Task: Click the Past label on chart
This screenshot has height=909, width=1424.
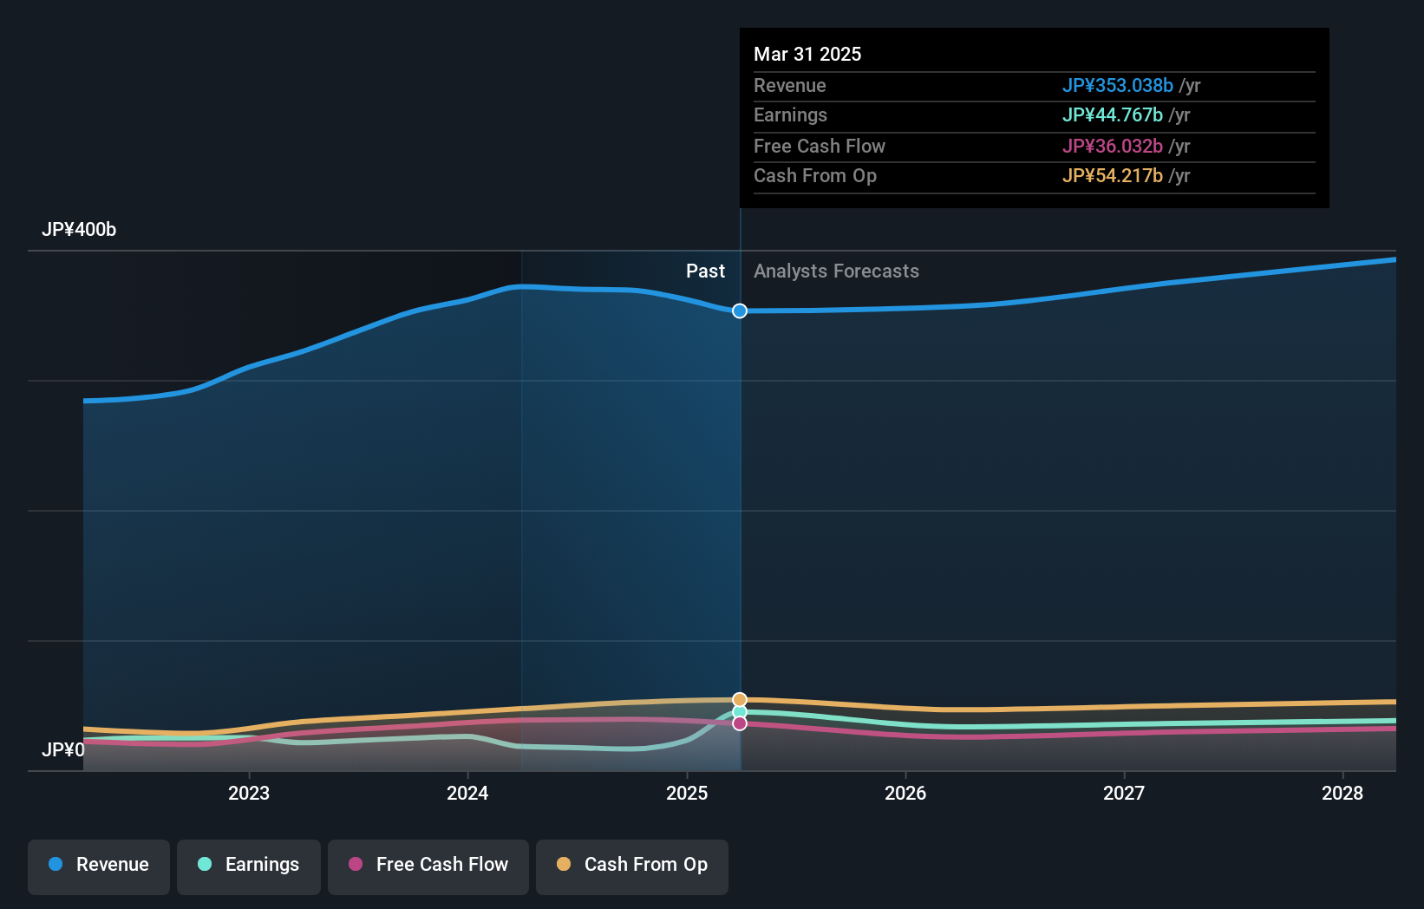Action: [x=705, y=271]
